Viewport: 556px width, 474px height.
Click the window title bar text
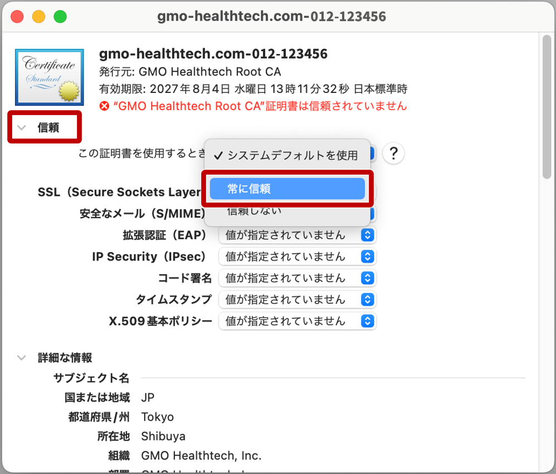coord(272,17)
